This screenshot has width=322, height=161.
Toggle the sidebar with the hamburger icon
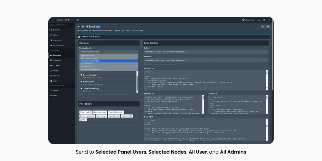(x=78, y=20)
